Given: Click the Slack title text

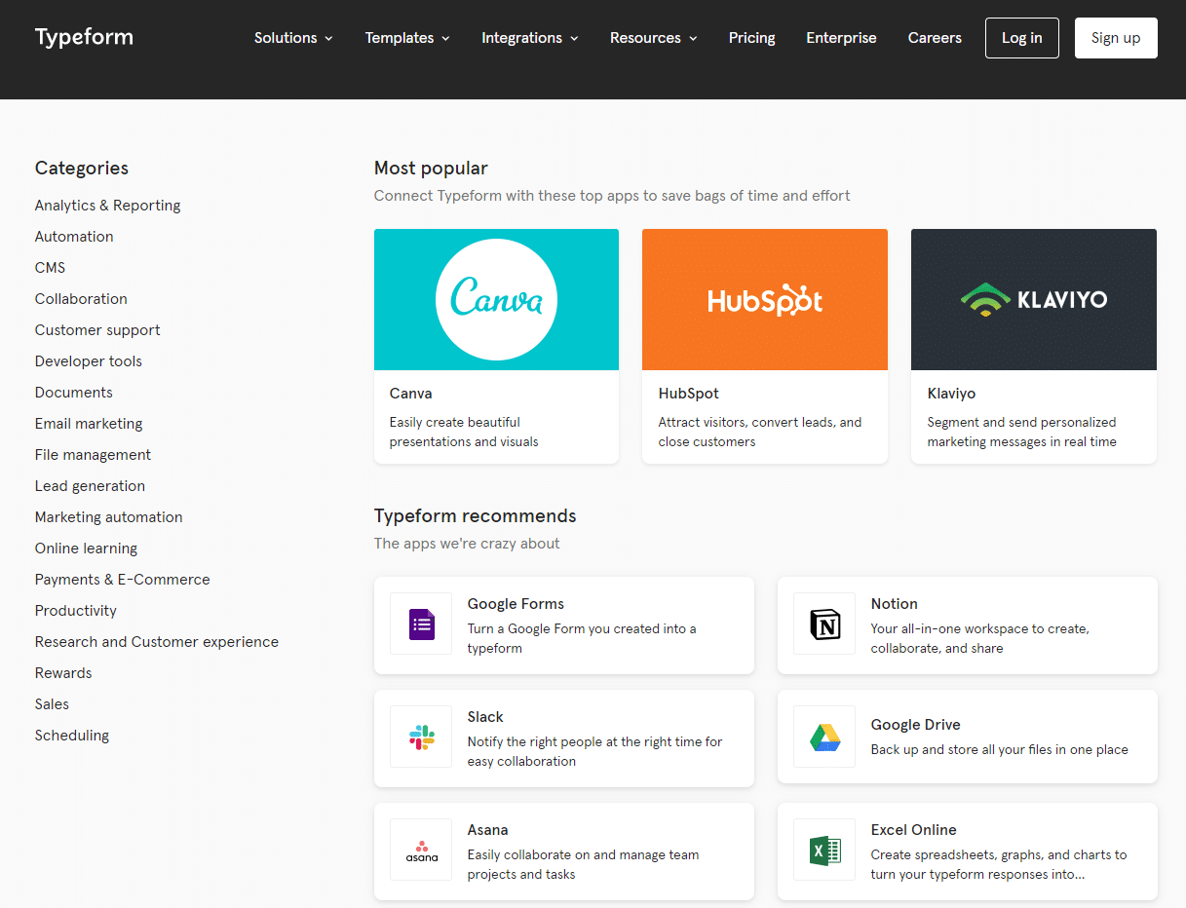Looking at the screenshot, I should tap(485, 717).
